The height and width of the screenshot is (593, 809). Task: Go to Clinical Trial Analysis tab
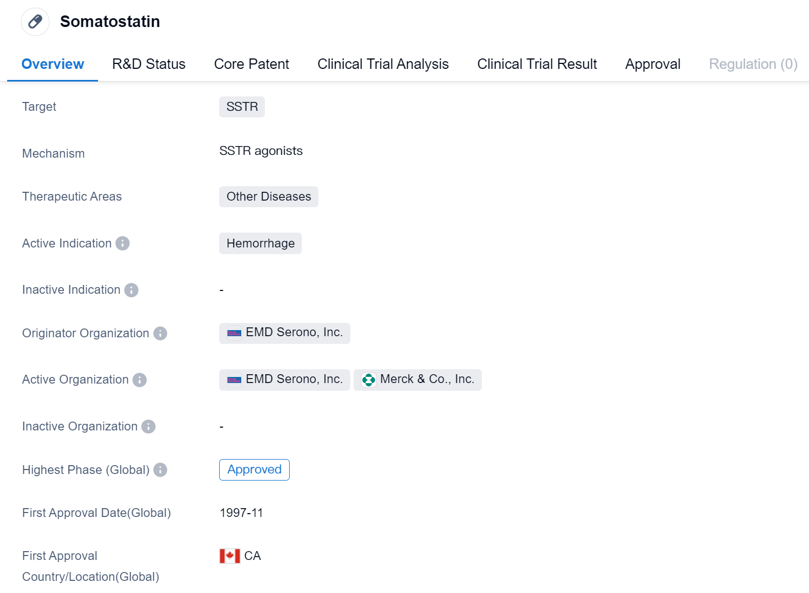point(383,64)
